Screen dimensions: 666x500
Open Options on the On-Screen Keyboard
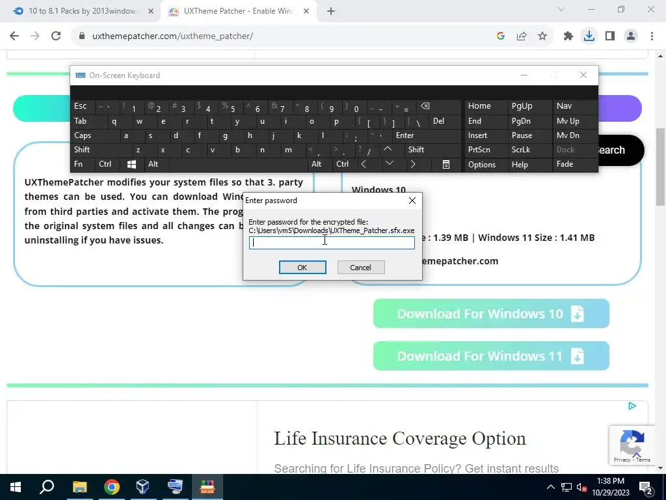coord(485,165)
